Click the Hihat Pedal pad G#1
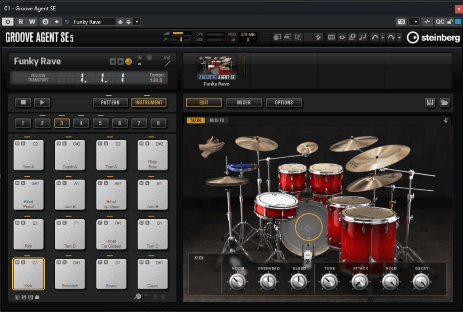The width and height of the screenshot is (463, 312). tap(28, 195)
